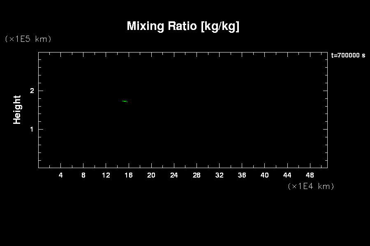Click x-axis tick label 12
The width and height of the screenshot is (370, 246).
[106, 175]
